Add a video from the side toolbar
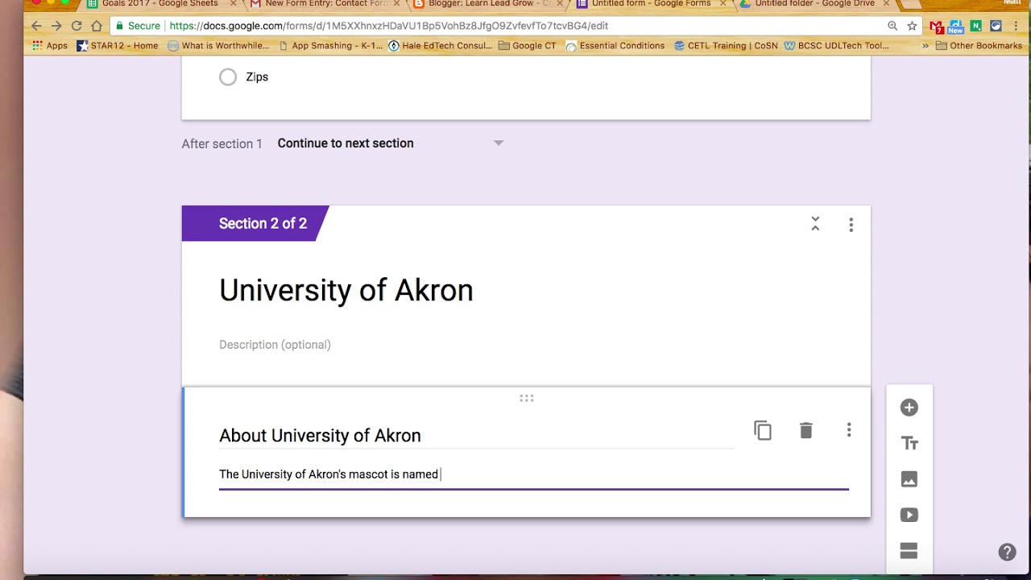The image size is (1031, 580). tap(909, 515)
